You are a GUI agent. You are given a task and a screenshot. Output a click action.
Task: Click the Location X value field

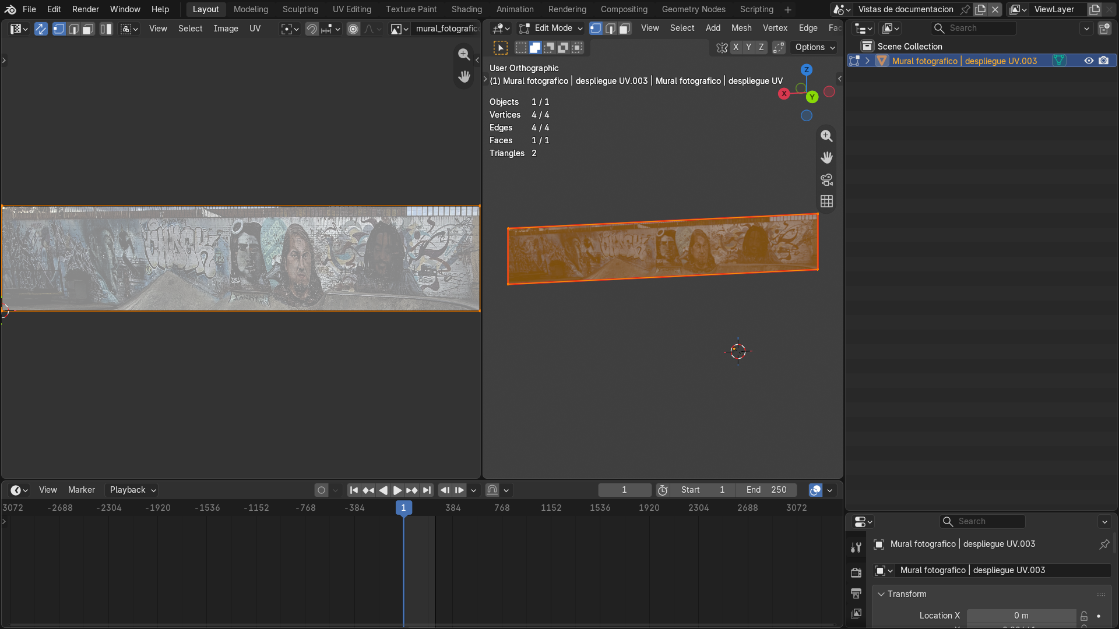coord(1021,616)
